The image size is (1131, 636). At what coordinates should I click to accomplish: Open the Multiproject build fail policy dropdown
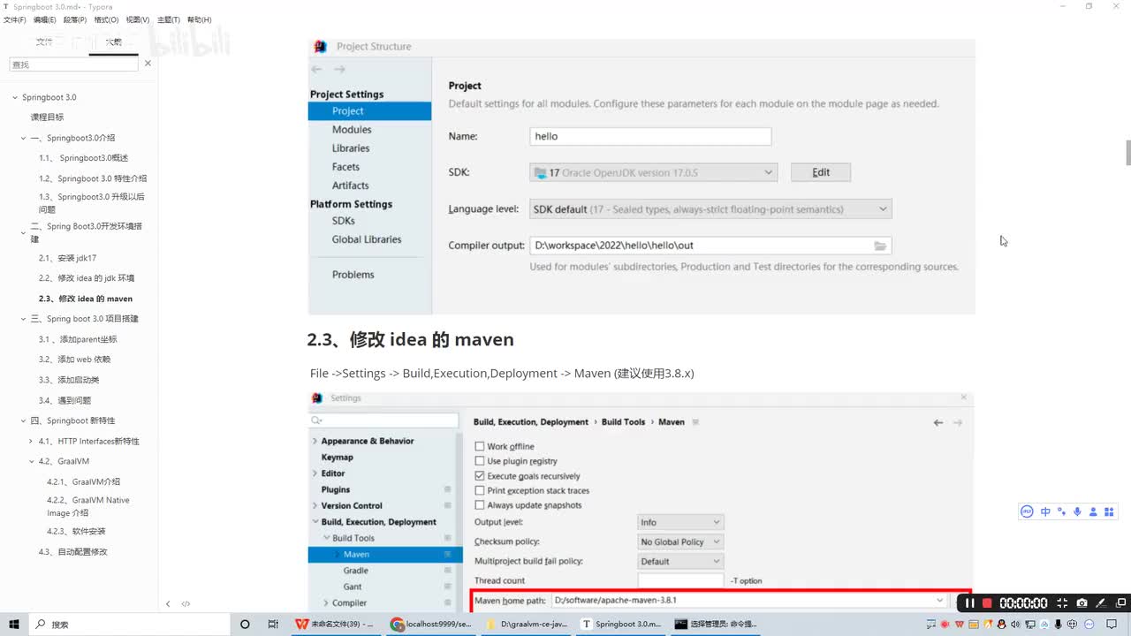(680, 561)
